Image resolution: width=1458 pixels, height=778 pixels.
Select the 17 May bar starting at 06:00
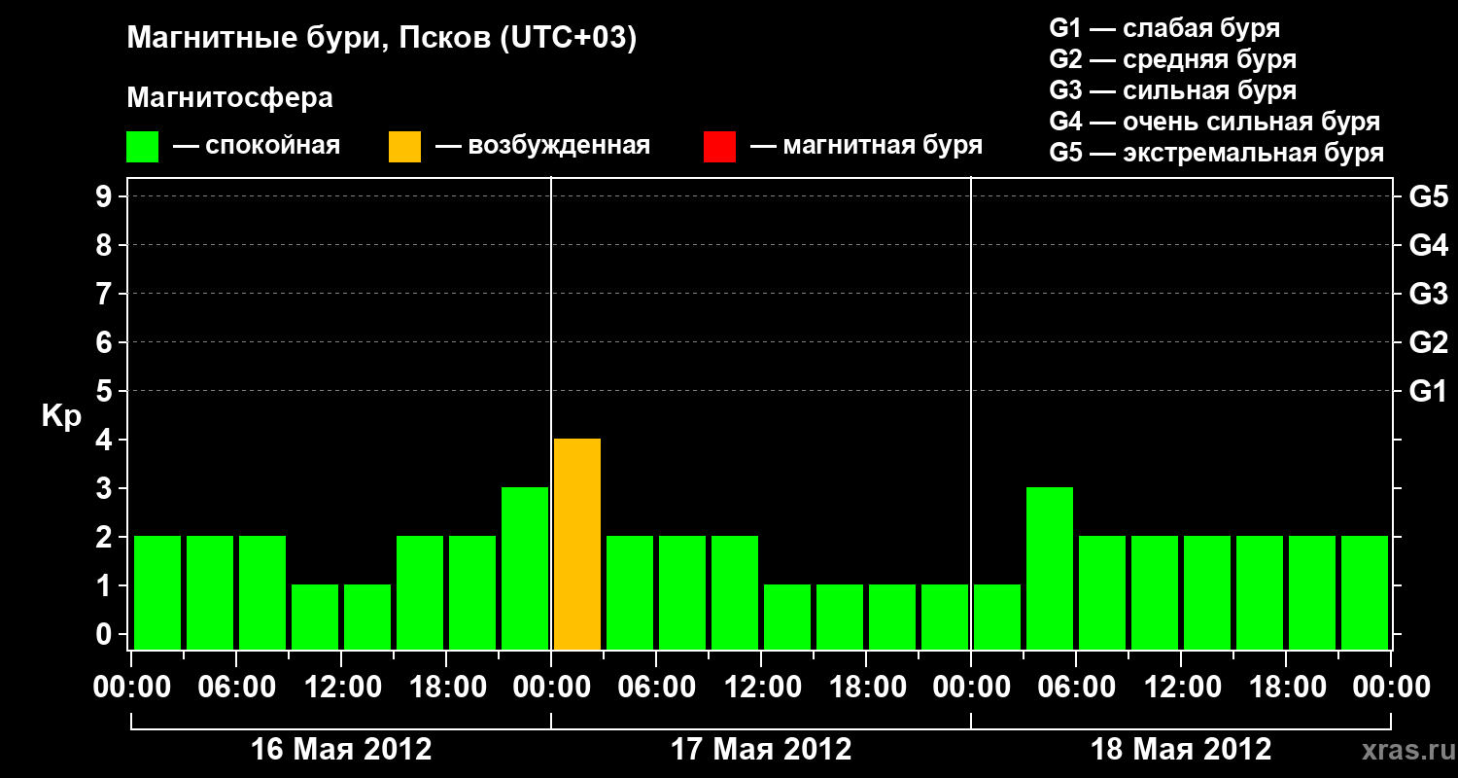tap(682, 592)
